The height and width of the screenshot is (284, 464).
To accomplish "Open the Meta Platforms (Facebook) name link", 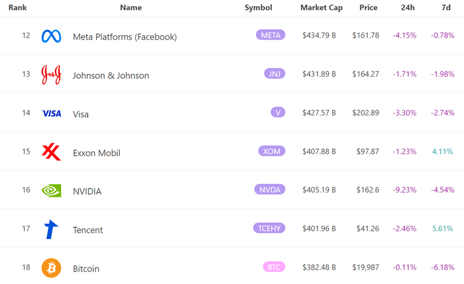I will point(125,36).
